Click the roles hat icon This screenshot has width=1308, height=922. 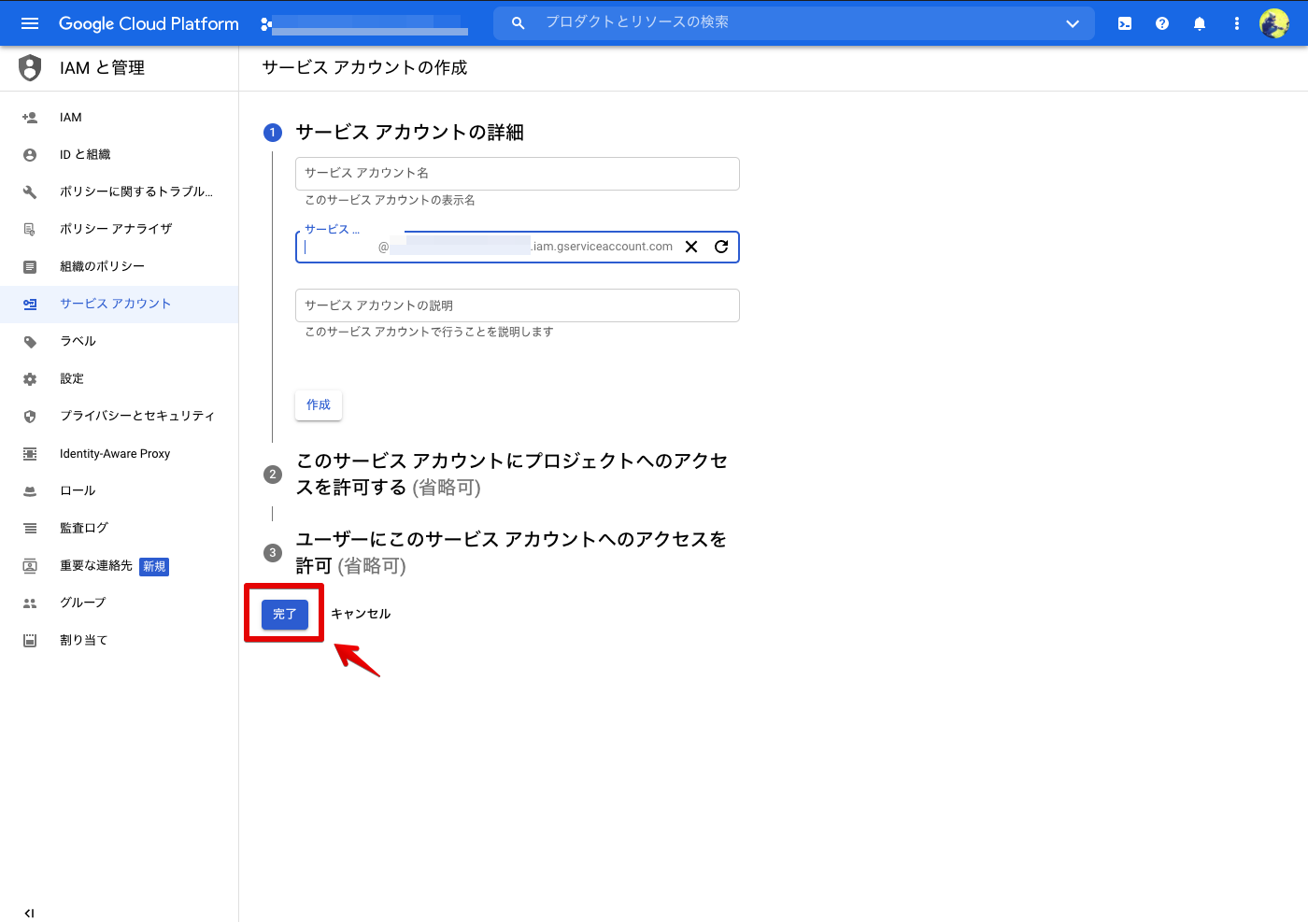coord(30,491)
